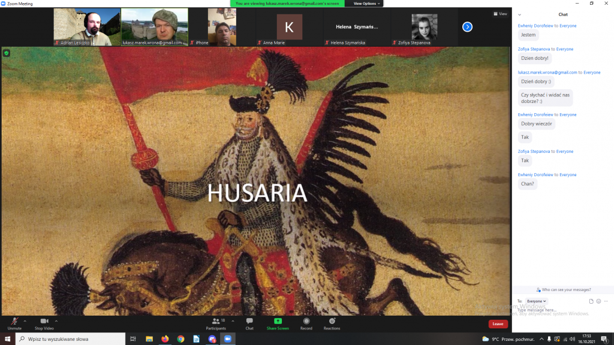Open the chat emoji picker
This screenshot has height=345, width=614.
(598, 301)
